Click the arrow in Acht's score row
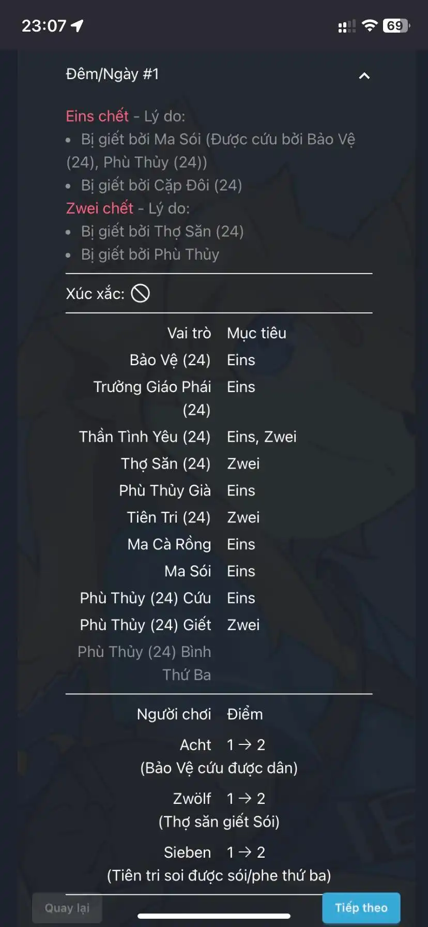 tap(246, 744)
